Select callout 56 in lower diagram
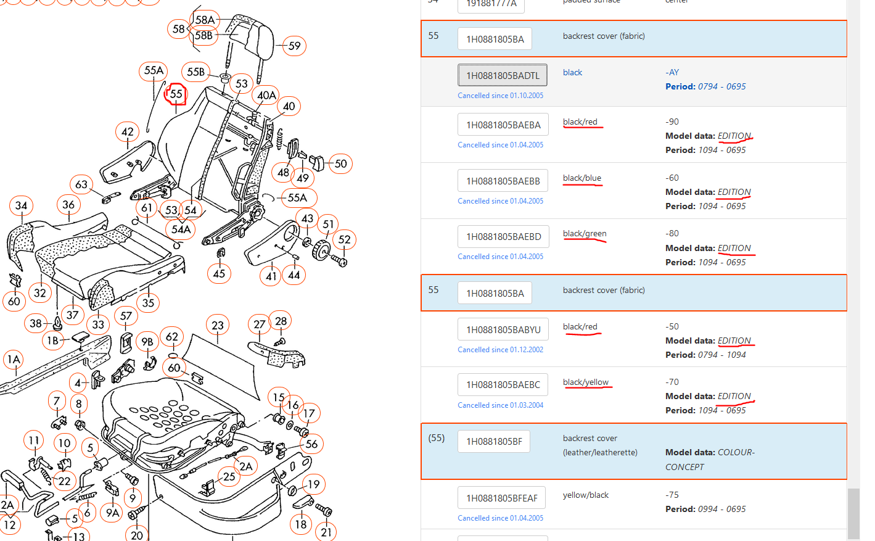The width and height of the screenshot is (875, 541). pyautogui.click(x=312, y=444)
